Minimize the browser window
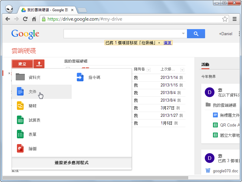Viewport: 242px width, 182px height. pyautogui.click(x=217, y=3)
